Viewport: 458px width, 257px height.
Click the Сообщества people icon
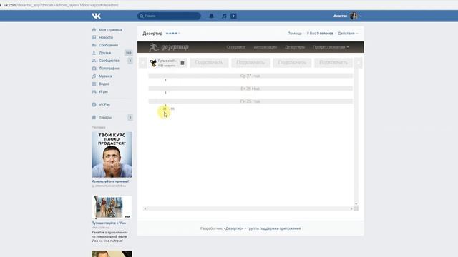pos(94,61)
